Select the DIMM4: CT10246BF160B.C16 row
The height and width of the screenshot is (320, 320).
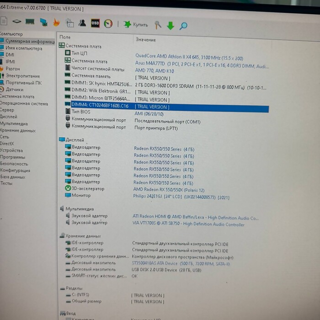coord(166,107)
